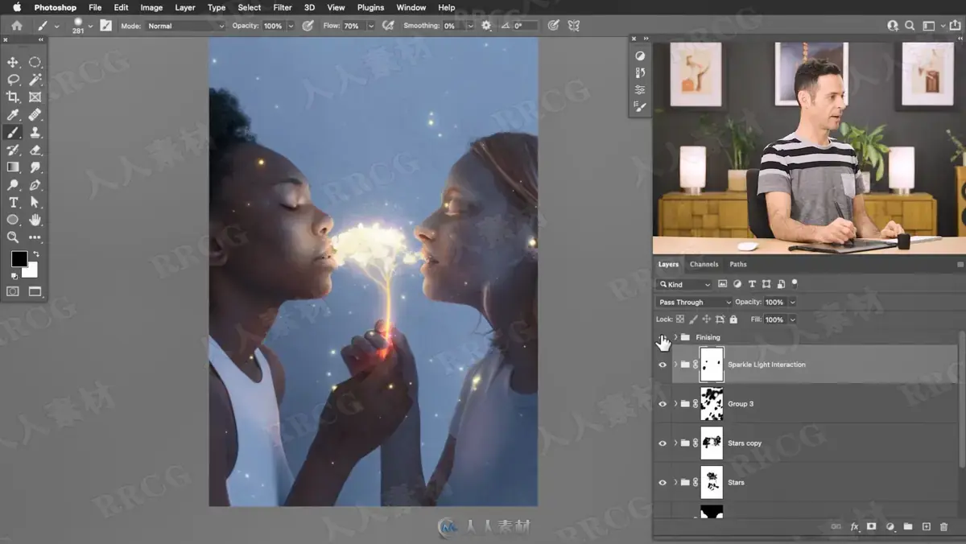Select the Frame tool
The width and height of the screenshot is (966, 544).
point(35,97)
